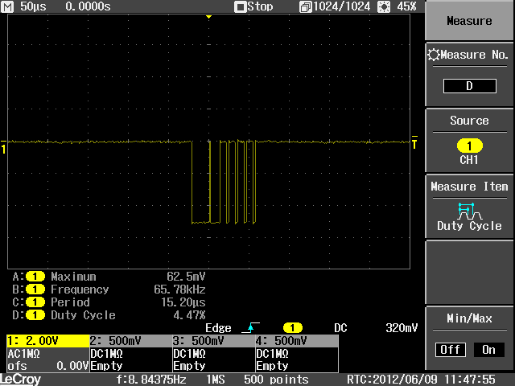Screen dimensions: 515x386
Task: Click the channel 1 ground marker on the left edge
Action: 3,146
